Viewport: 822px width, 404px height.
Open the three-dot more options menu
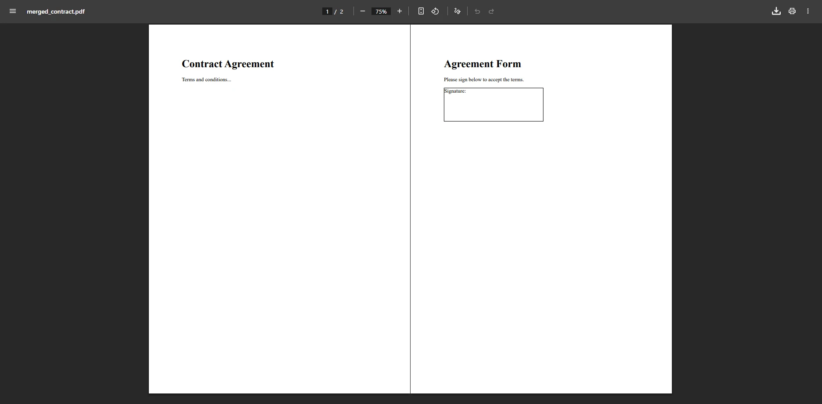tap(808, 11)
